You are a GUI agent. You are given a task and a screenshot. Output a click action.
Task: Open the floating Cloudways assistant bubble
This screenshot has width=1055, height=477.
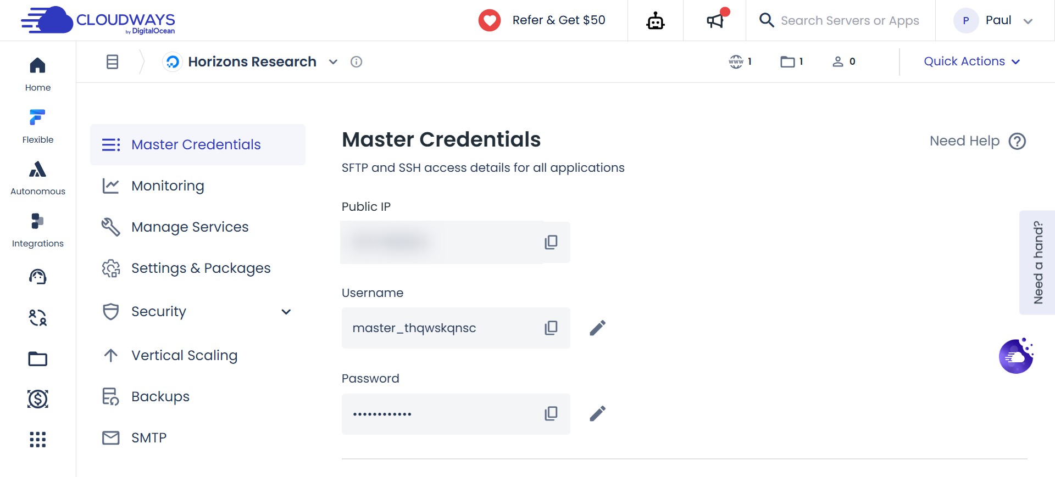click(x=1016, y=356)
